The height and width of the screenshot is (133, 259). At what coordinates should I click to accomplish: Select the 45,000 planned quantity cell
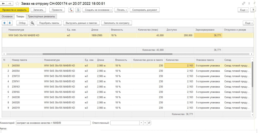151,35
